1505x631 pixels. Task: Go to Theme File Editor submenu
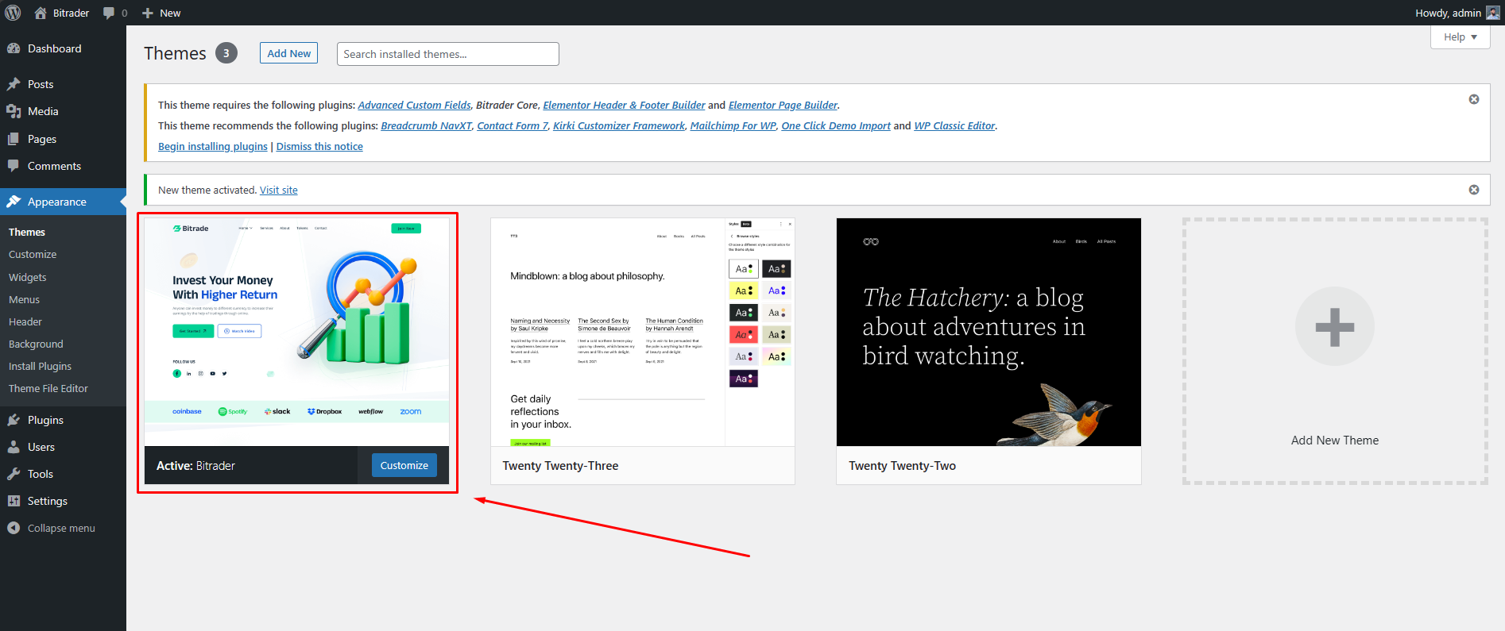(x=48, y=389)
